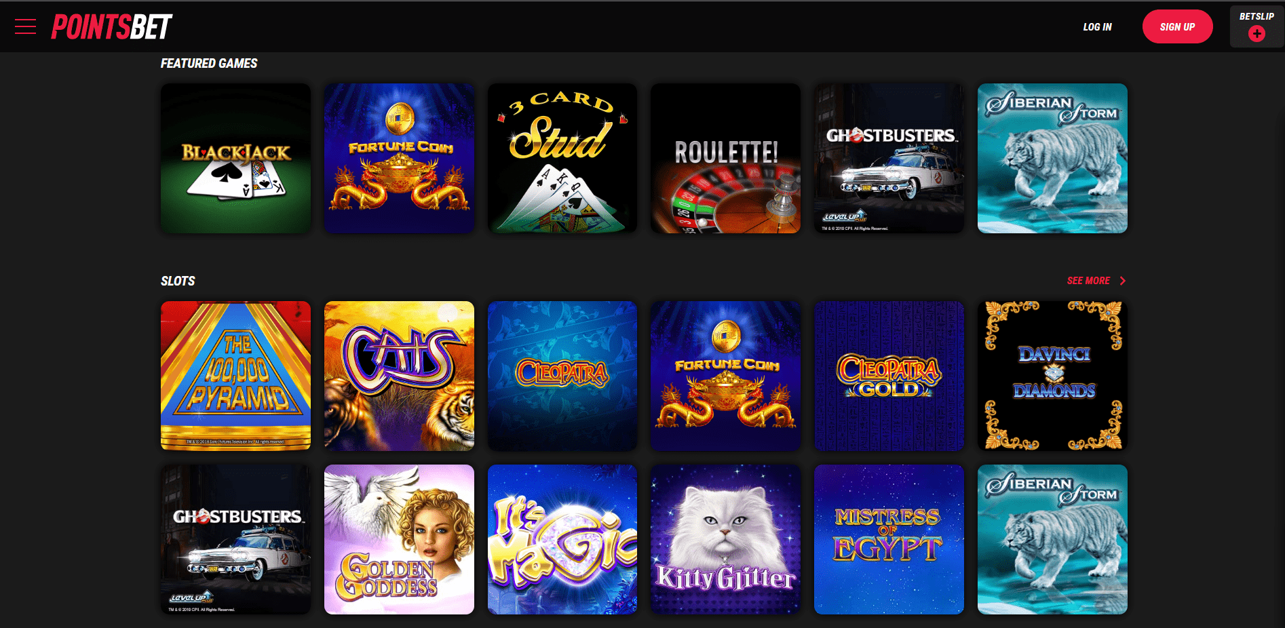1285x628 pixels.
Task: Launch The 100,000 Pyramid slot
Action: click(x=235, y=376)
